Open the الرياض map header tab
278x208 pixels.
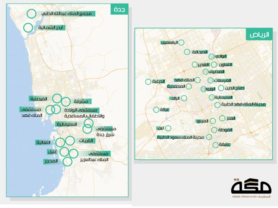coord(259,35)
